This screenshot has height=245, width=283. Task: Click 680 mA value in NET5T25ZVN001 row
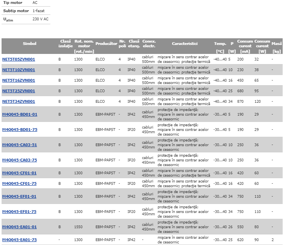tap(240, 91)
